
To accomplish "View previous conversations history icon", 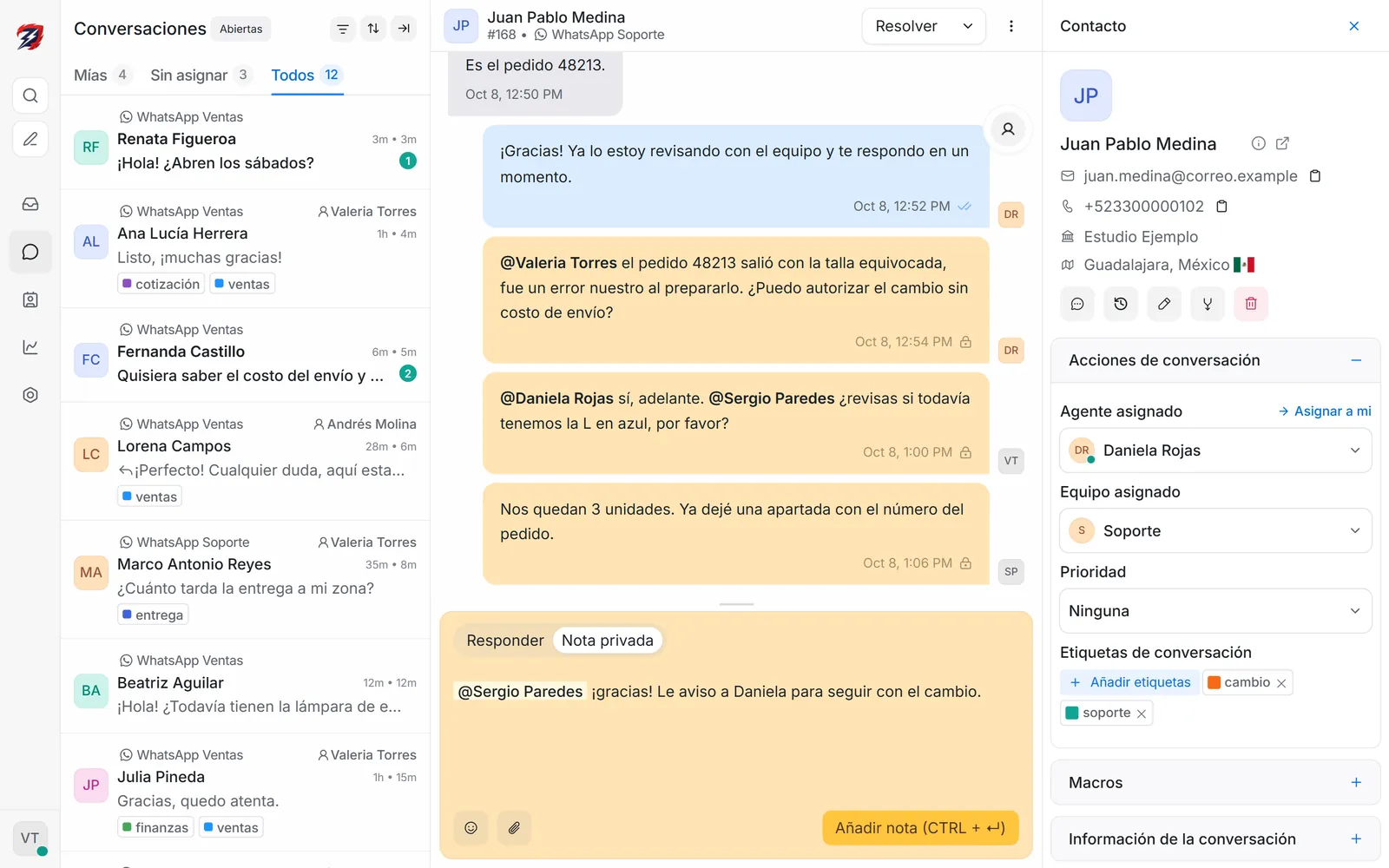I will (x=1121, y=304).
